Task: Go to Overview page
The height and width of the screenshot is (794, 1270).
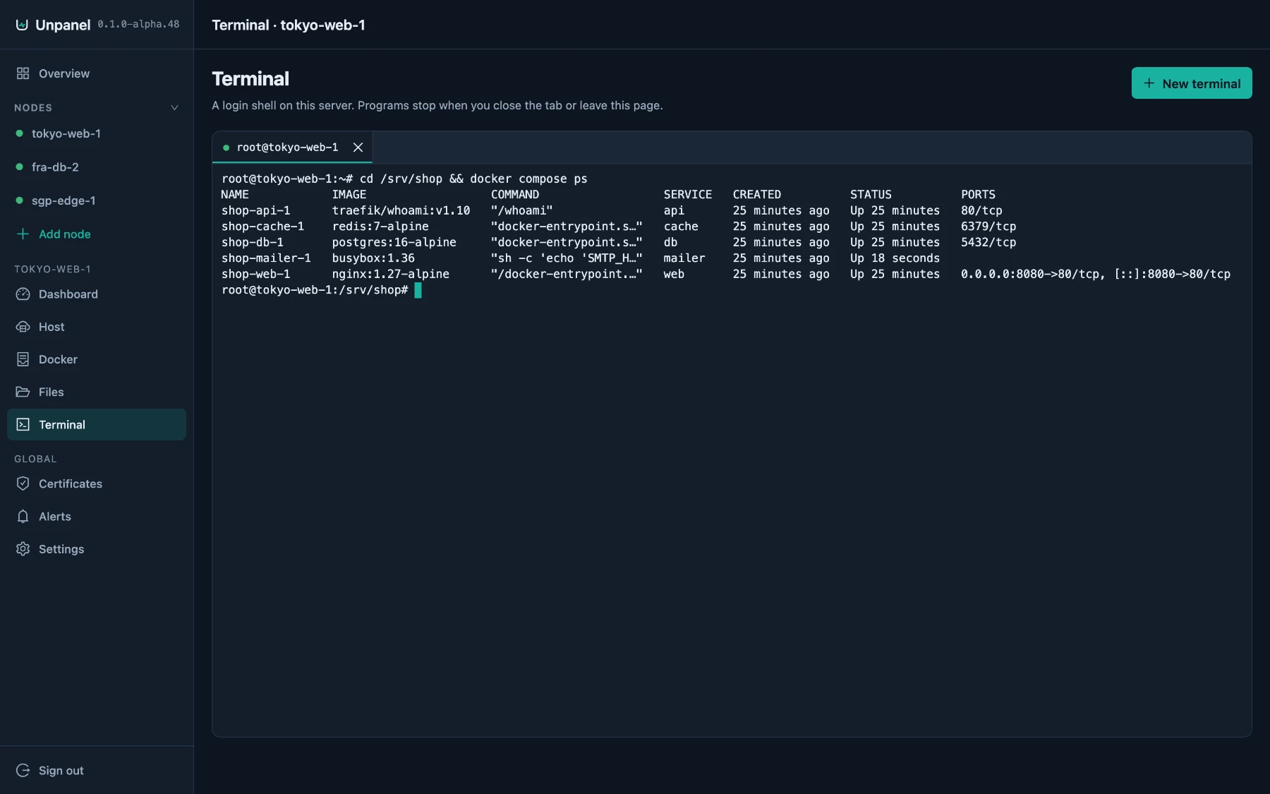Action: coord(97,73)
